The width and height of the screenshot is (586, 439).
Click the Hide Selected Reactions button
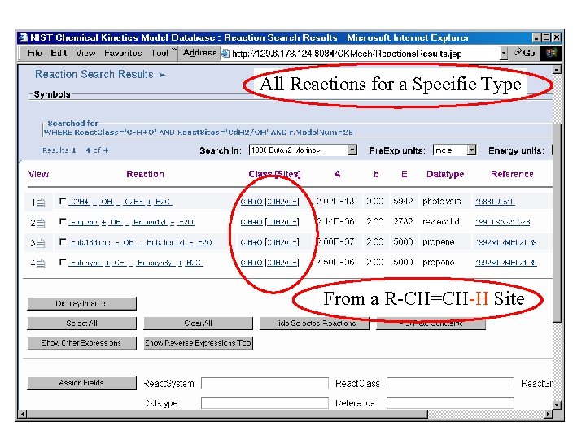tap(315, 324)
